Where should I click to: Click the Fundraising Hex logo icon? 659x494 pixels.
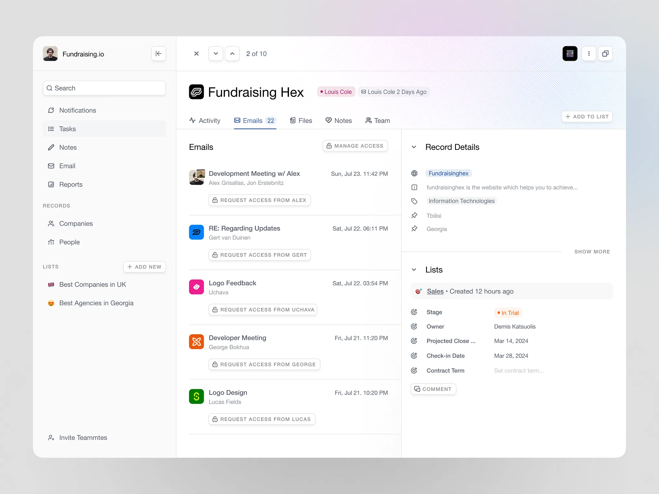pos(196,92)
